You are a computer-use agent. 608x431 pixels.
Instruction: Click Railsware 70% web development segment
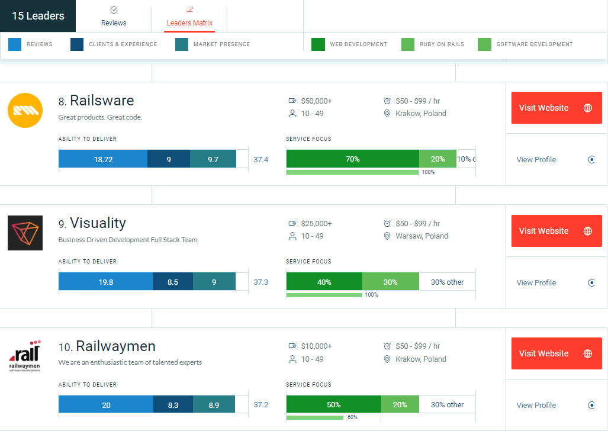point(353,159)
